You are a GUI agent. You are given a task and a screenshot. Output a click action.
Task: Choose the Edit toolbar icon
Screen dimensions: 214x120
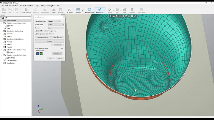pyautogui.click(x=17, y=10)
